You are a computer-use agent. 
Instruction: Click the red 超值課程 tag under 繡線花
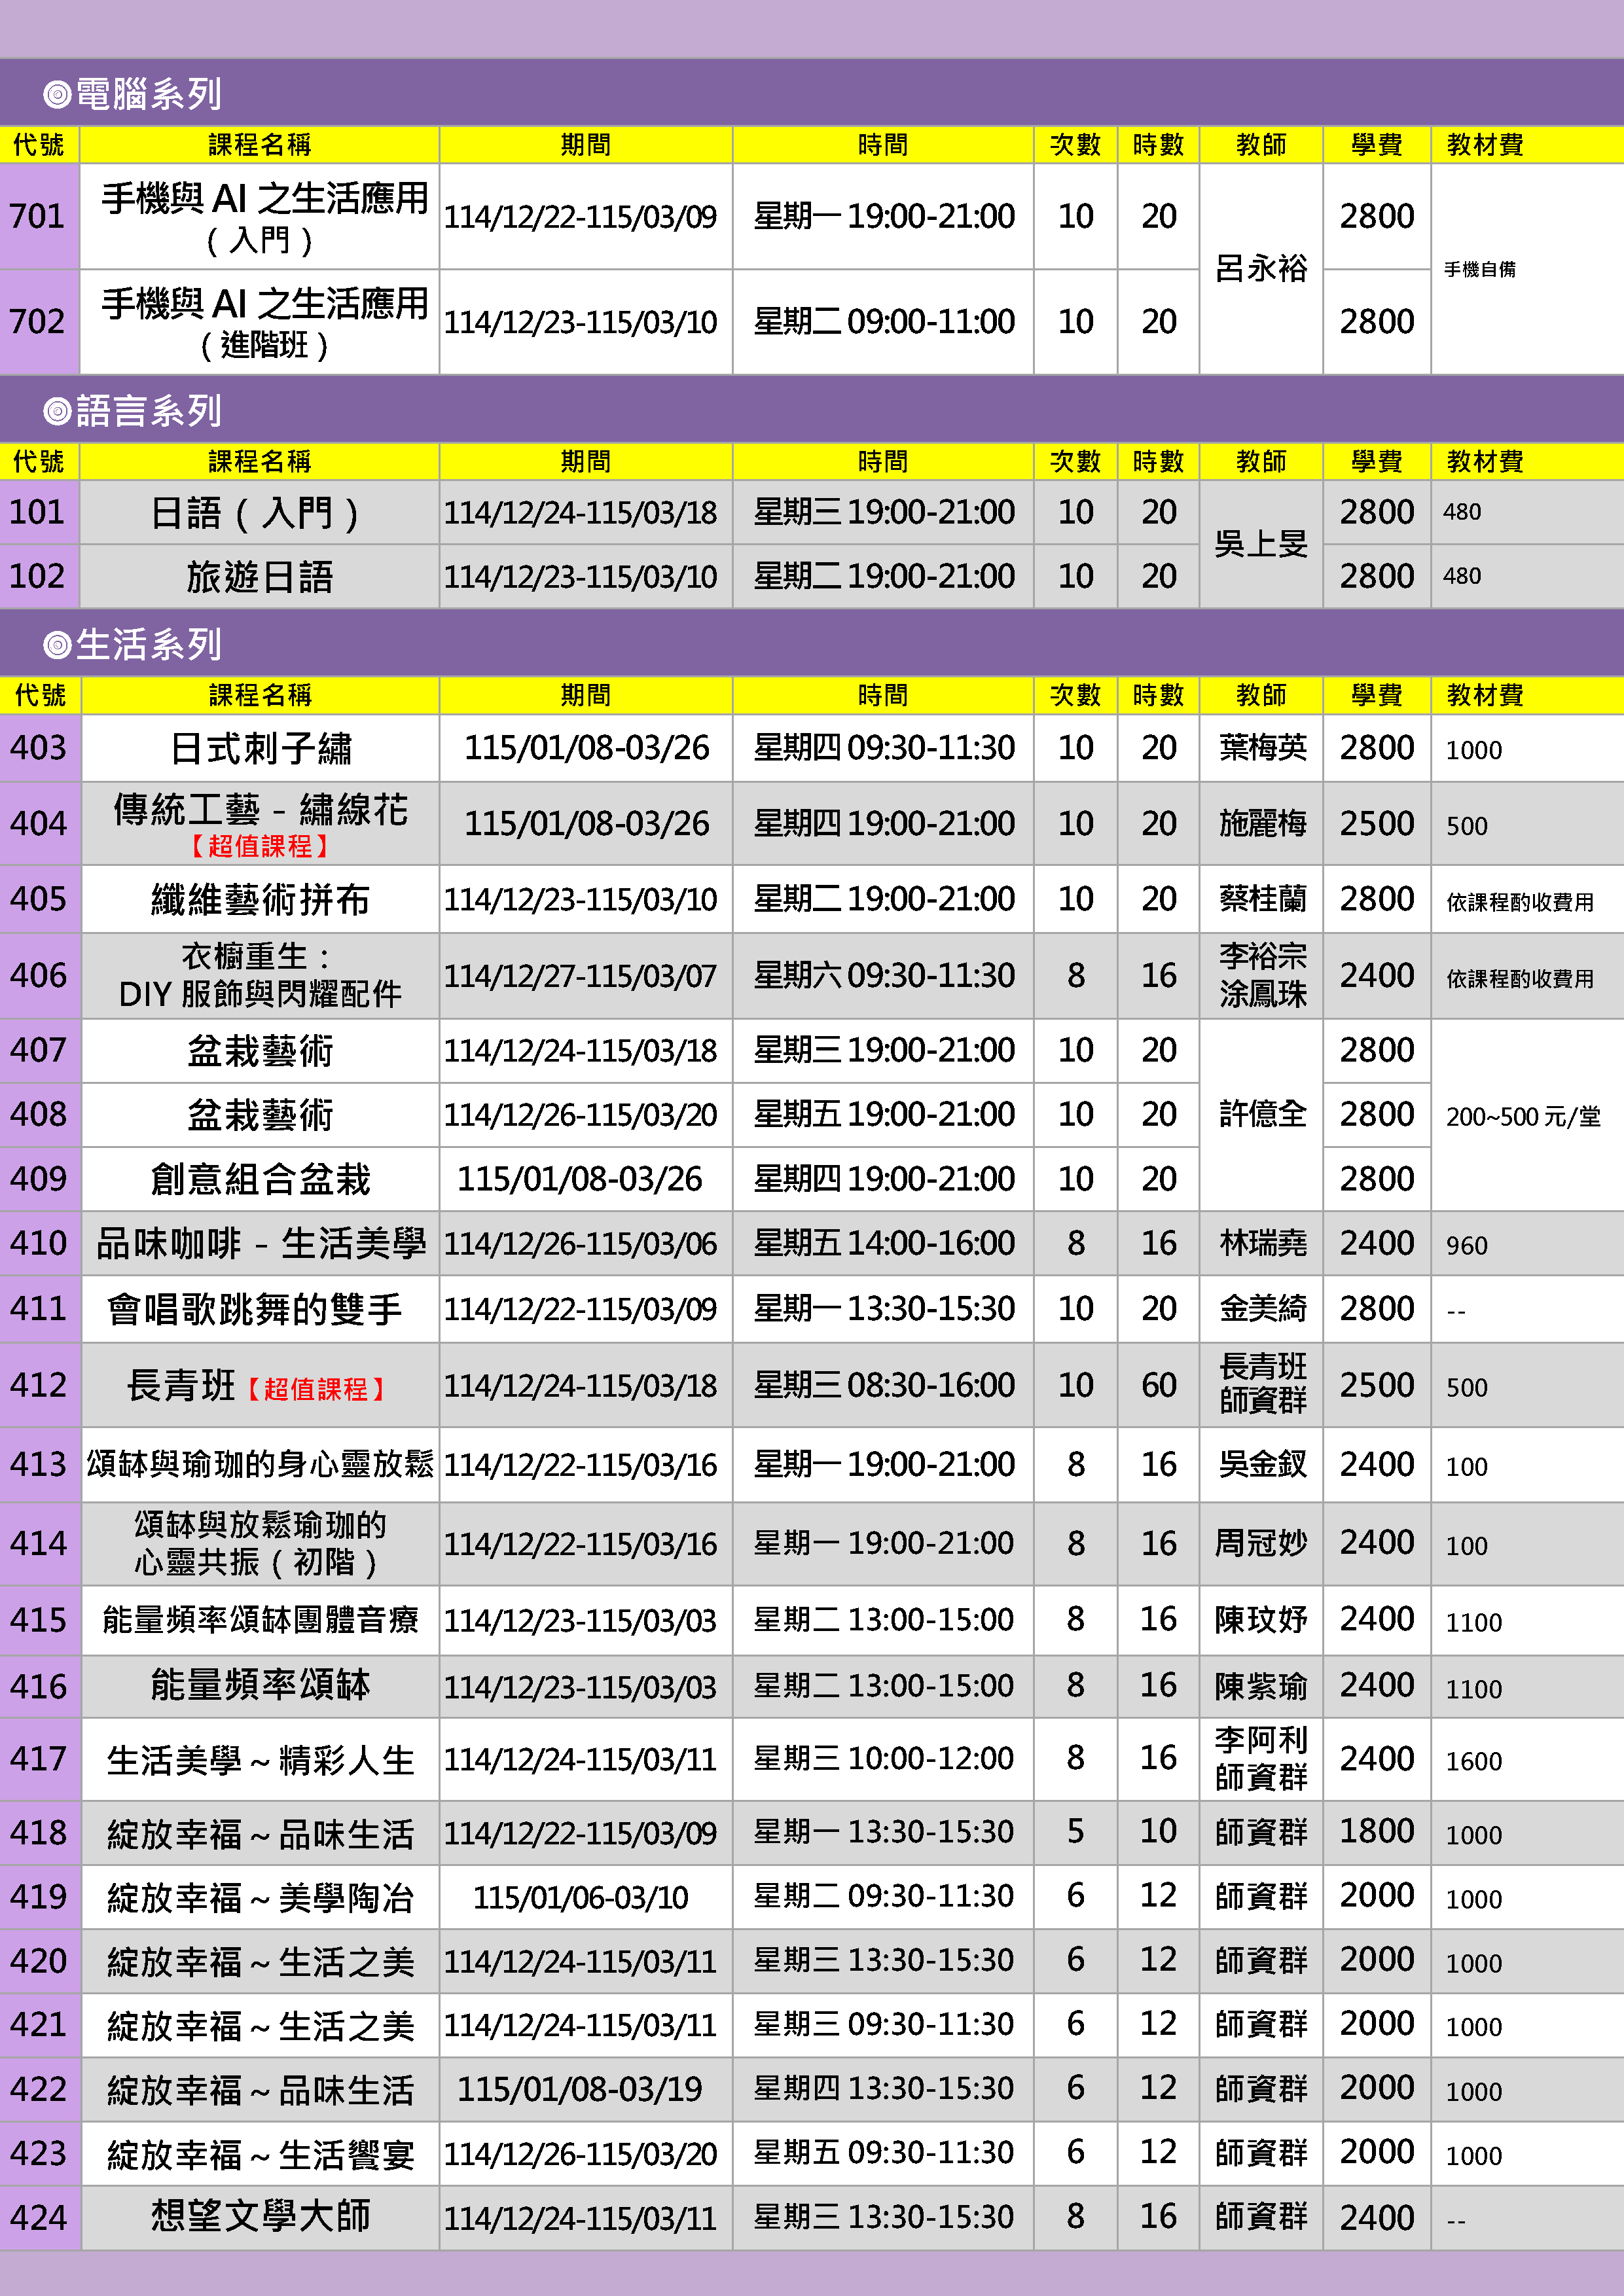[259, 846]
